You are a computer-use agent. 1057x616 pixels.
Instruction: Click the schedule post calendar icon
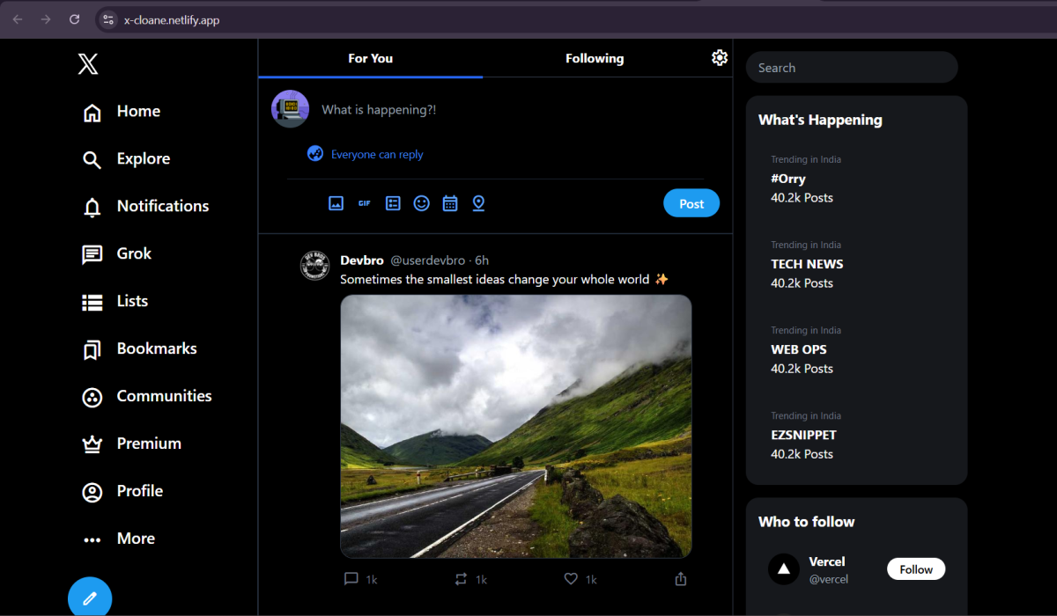pyautogui.click(x=450, y=203)
